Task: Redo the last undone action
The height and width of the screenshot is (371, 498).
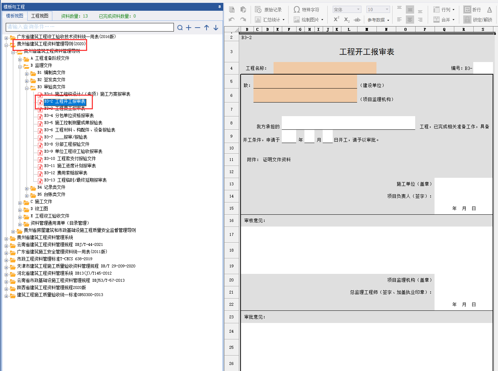Action: coord(243,19)
